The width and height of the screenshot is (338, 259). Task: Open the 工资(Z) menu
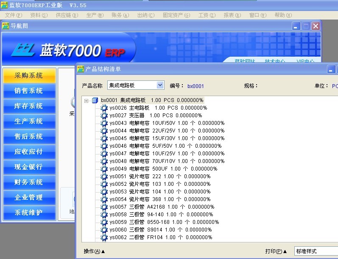(207, 15)
